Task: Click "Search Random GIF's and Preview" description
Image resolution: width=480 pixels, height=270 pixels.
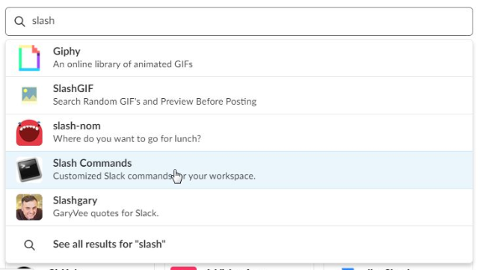Action: [x=155, y=102]
